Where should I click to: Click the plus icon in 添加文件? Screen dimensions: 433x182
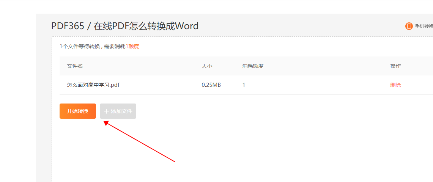click(106, 111)
